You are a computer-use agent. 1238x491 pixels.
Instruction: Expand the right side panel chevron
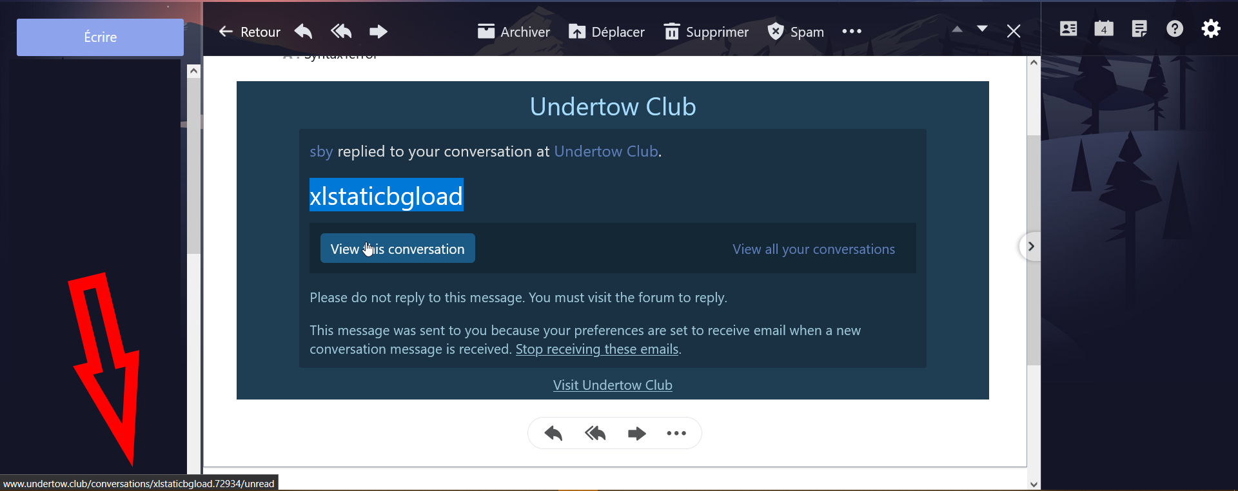tap(1031, 246)
